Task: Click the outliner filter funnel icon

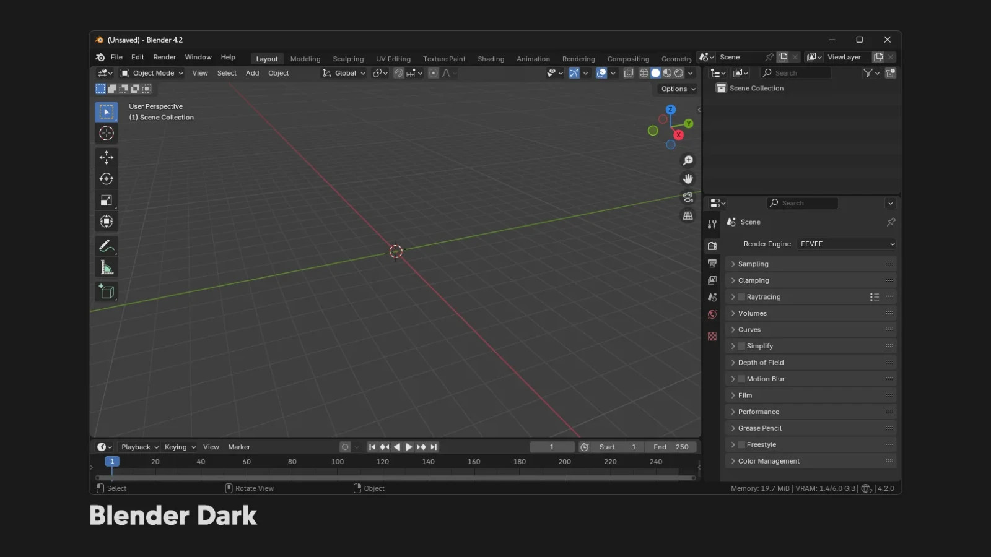Action: (x=868, y=73)
